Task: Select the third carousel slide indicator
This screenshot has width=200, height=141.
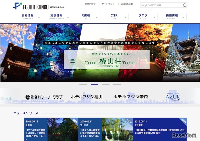Action: pyautogui.click(x=105, y=84)
